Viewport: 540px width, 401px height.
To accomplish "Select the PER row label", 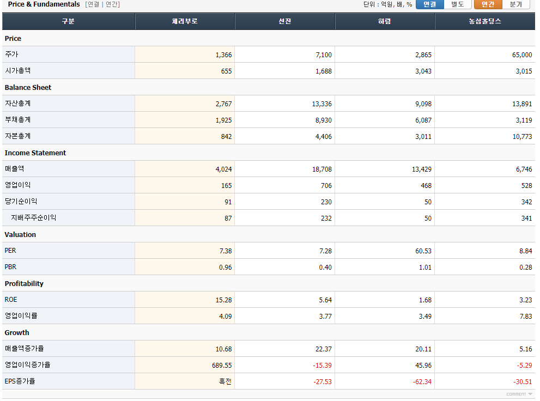I will coord(10,251).
